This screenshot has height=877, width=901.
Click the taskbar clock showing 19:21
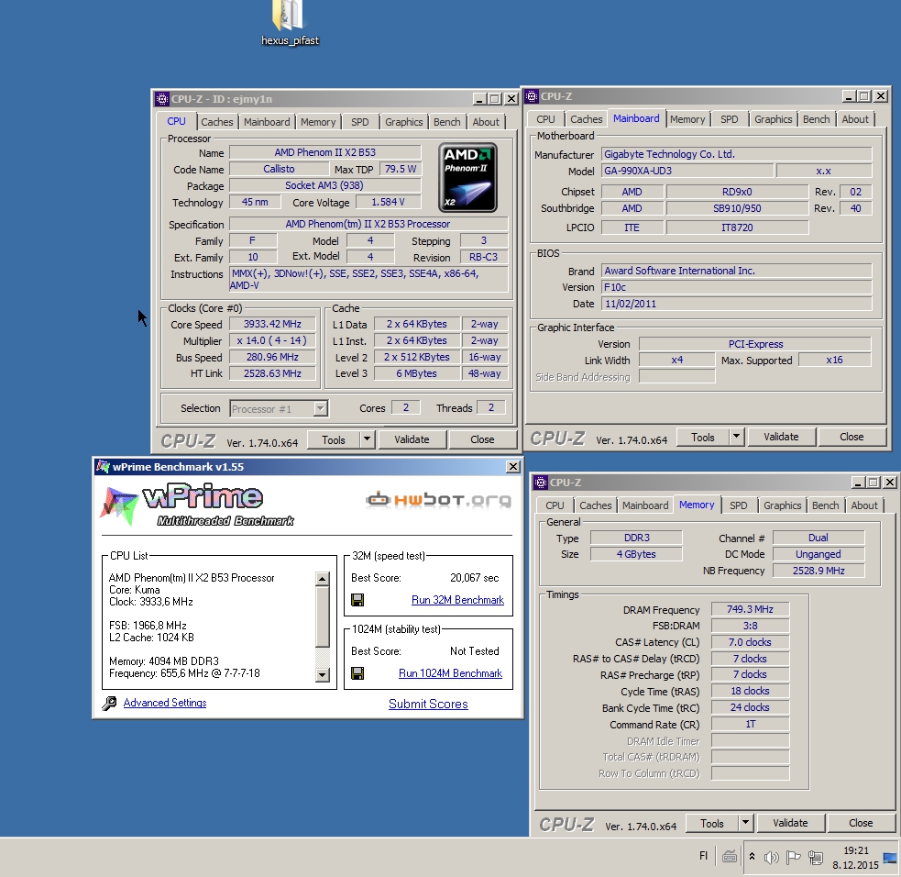[855, 858]
